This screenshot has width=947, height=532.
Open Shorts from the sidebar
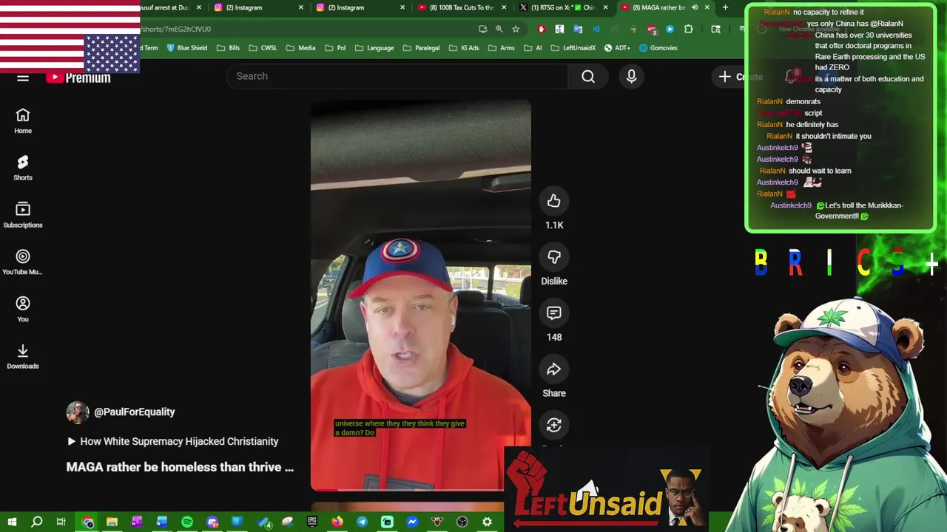coord(23,168)
